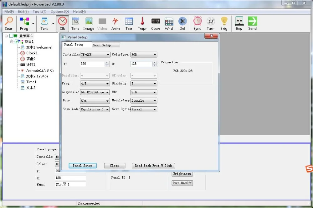The image size is (313, 208).
Task: Toggle checkbox next to 显示屏-1
Action: click(11, 36)
